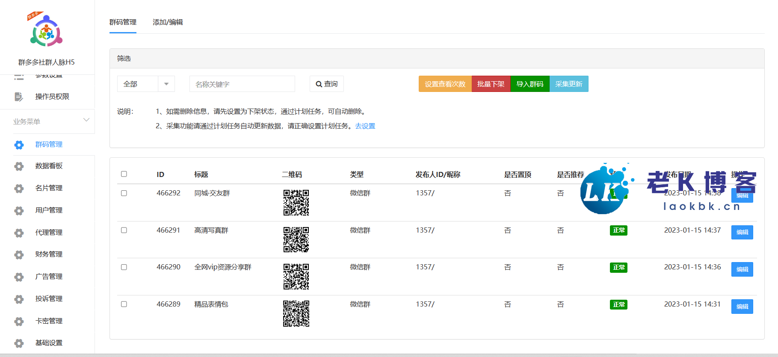Open 代理管理 in the sidebar menu

point(49,233)
